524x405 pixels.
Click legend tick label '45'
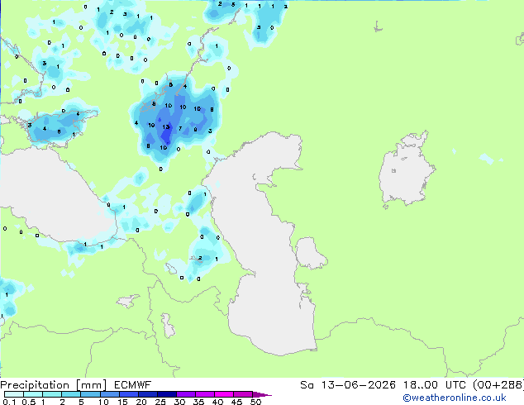[236, 402]
